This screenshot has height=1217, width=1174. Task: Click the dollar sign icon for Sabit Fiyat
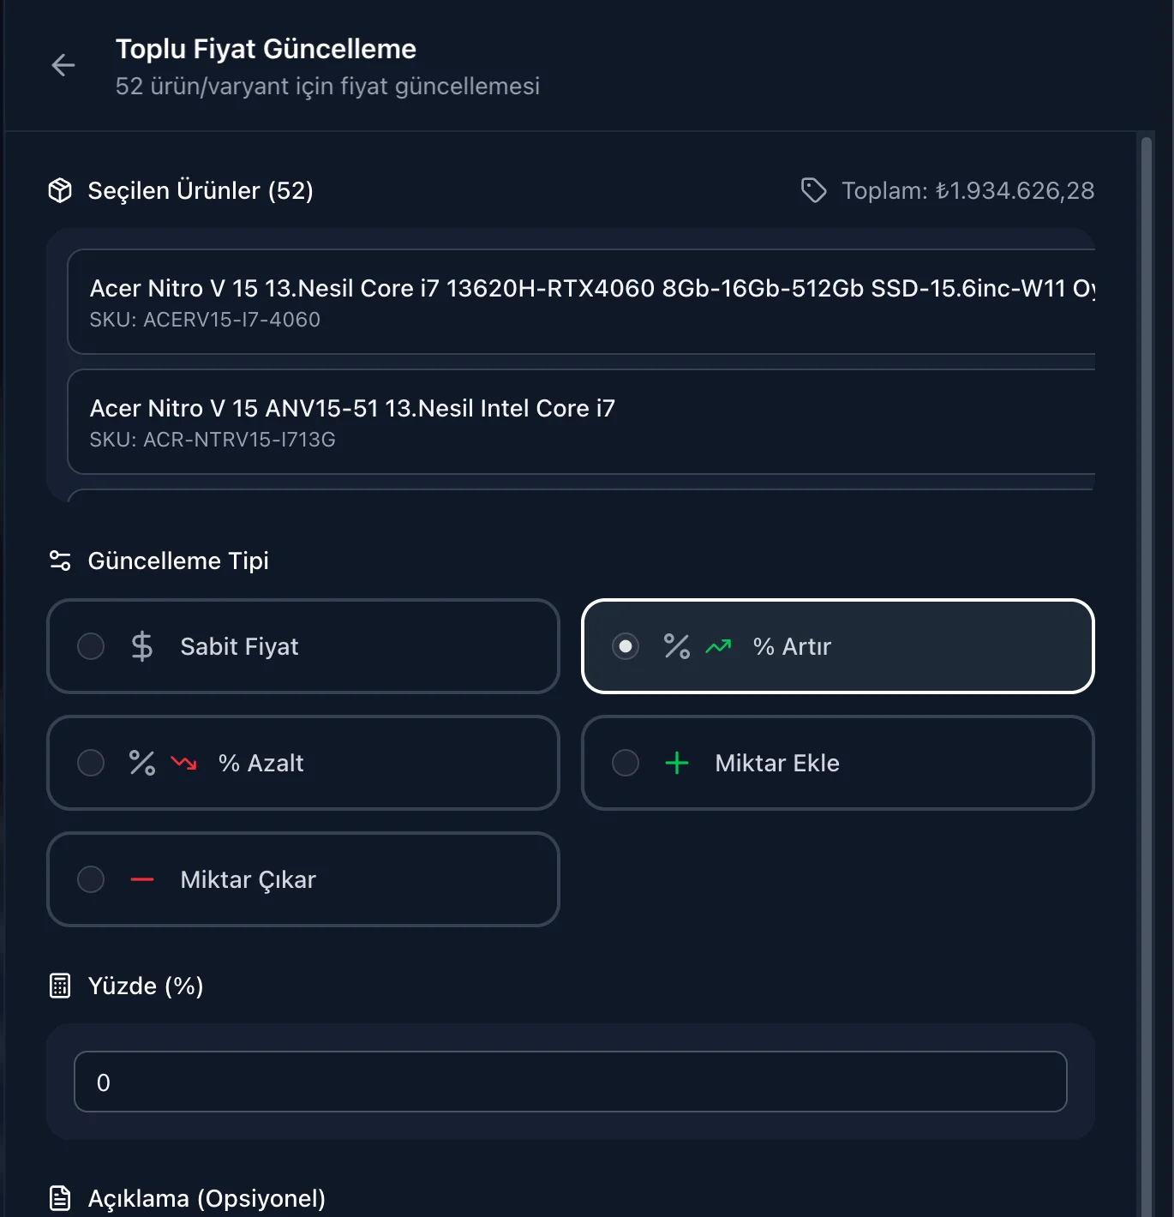pos(142,646)
